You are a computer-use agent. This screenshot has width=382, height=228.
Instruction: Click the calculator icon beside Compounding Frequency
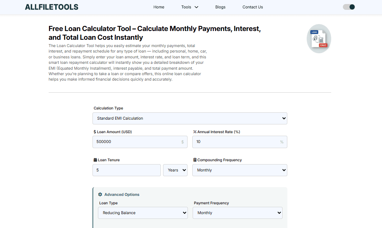tap(195, 160)
